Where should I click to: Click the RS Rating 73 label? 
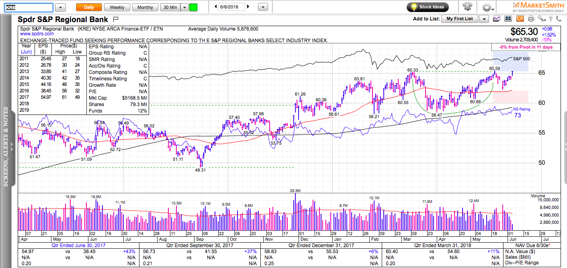coord(521,112)
